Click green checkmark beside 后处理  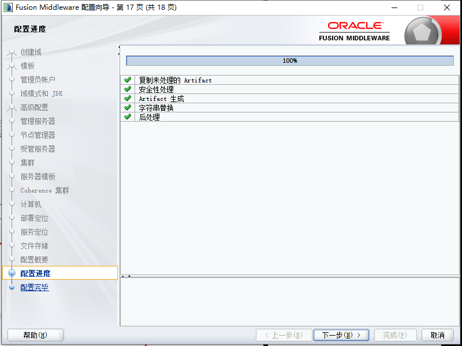click(x=128, y=117)
